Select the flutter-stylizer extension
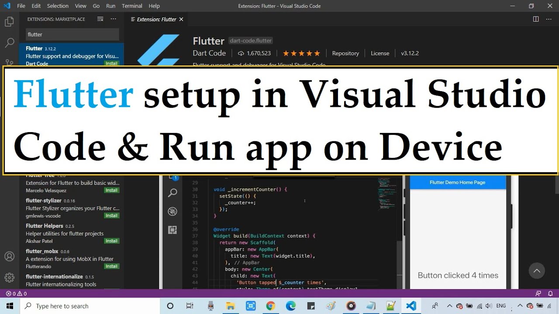This screenshot has height=314, width=559. coord(72,208)
